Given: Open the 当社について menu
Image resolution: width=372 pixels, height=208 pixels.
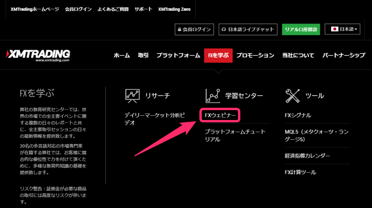Looking at the screenshot, I should 298,56.
